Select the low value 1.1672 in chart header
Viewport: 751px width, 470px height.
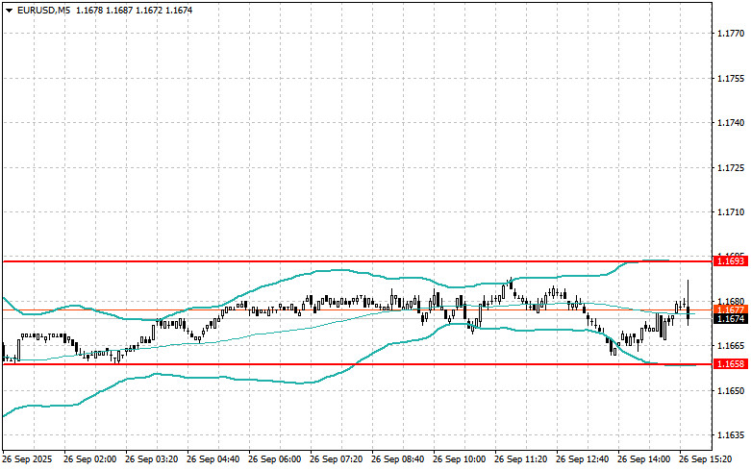(x=149, y=10)
